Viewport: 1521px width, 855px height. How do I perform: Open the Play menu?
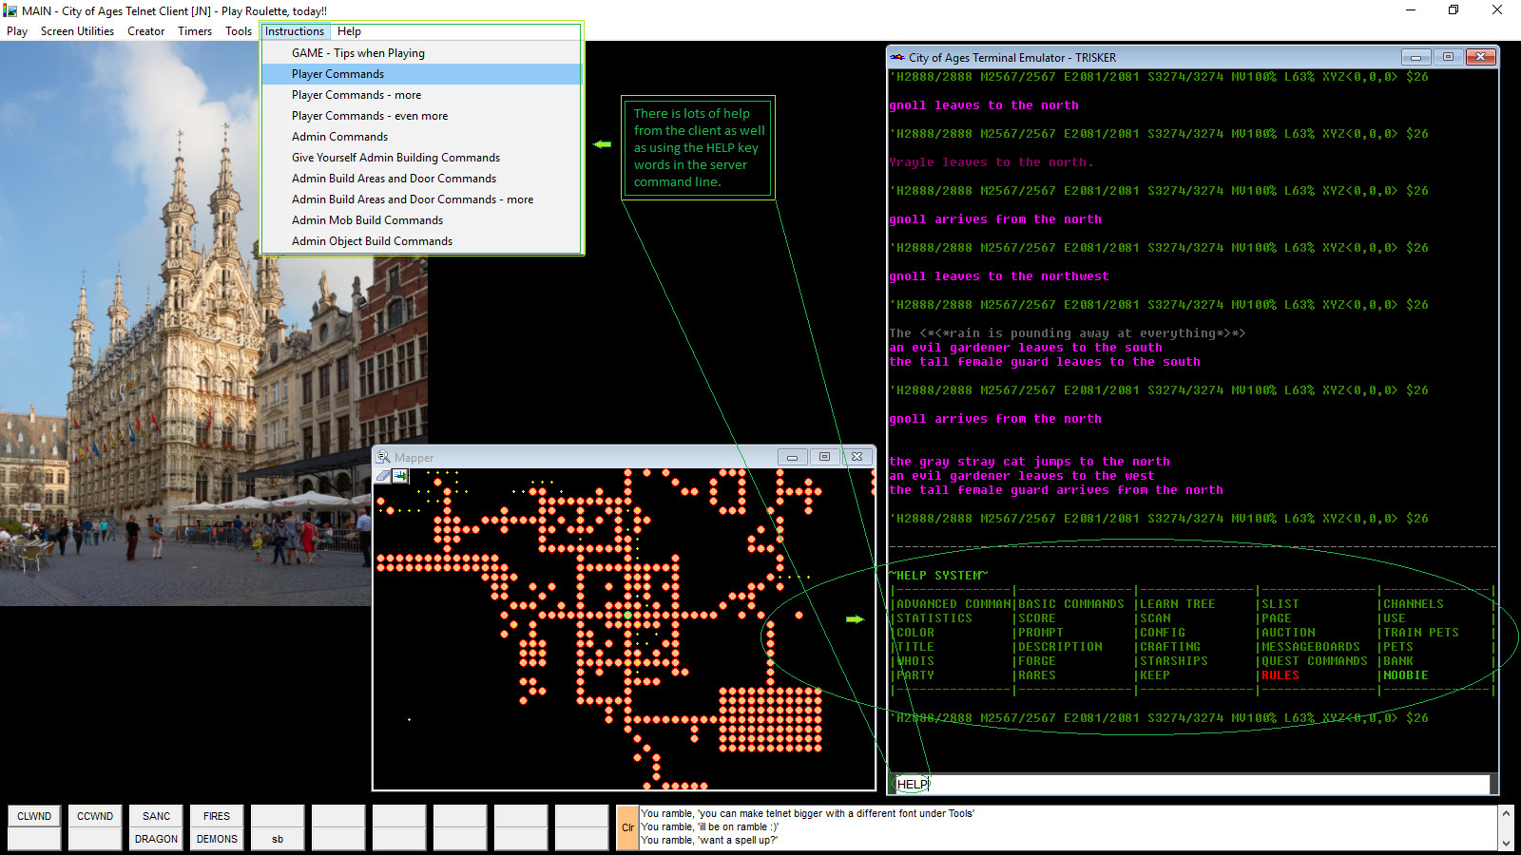click(x=16, y=30)
